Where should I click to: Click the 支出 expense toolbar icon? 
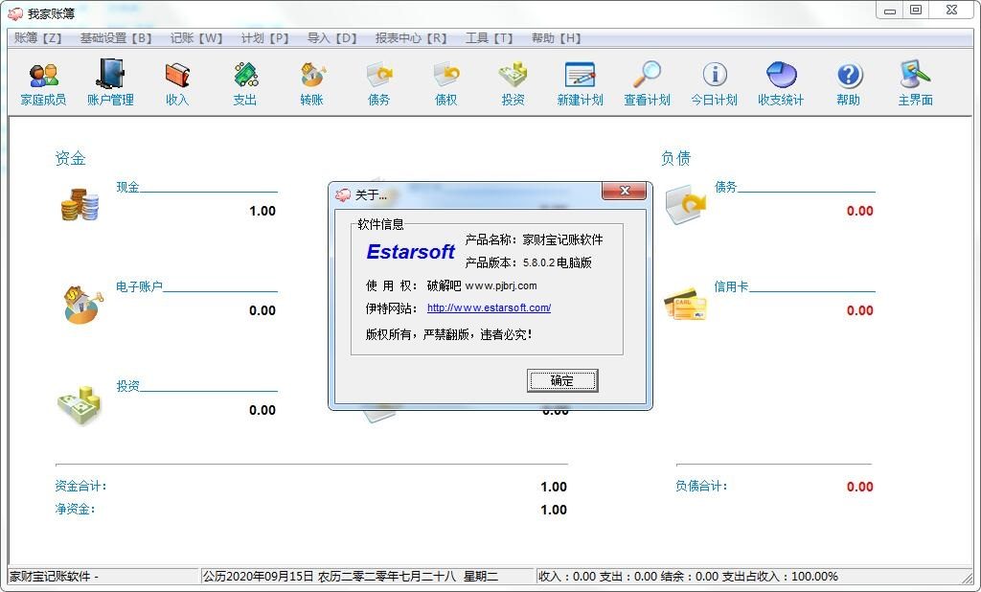[244, 84]
